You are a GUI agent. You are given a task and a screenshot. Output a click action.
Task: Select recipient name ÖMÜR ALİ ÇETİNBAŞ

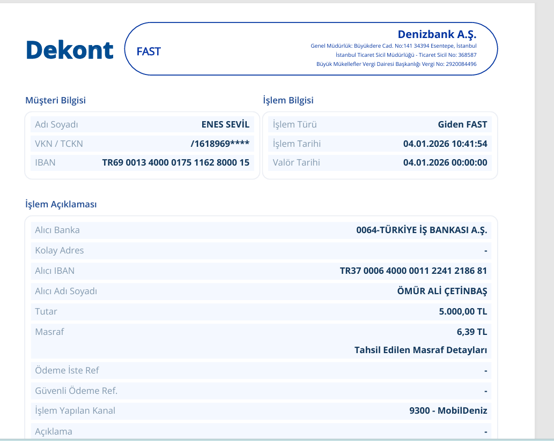[442, 291]
